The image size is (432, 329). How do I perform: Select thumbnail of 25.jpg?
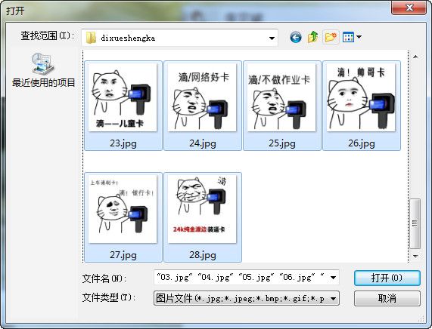coord(281,97)
